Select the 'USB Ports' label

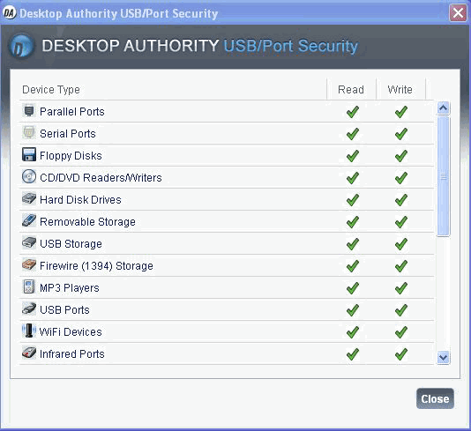click(x=64, y=309)
